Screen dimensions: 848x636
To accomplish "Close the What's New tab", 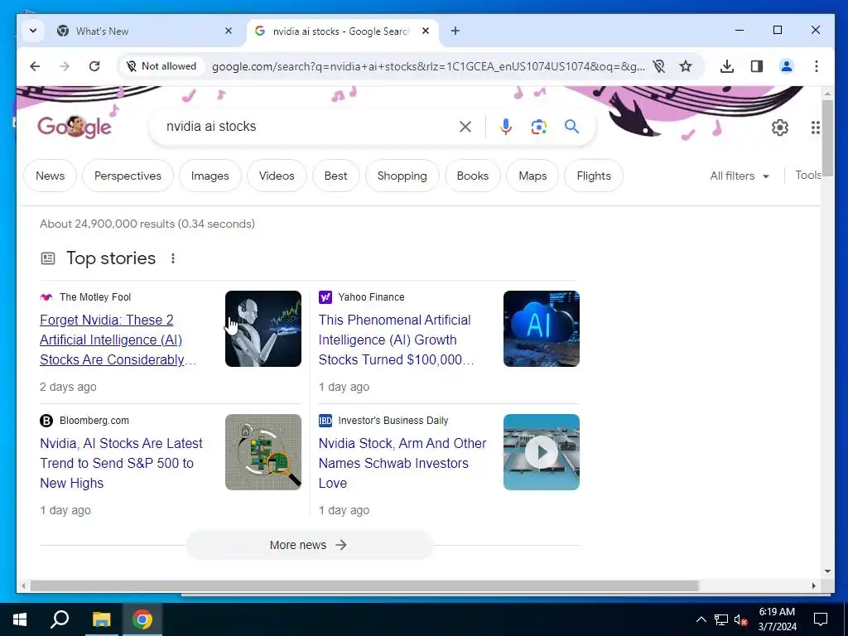I will (x=229, y=31).
